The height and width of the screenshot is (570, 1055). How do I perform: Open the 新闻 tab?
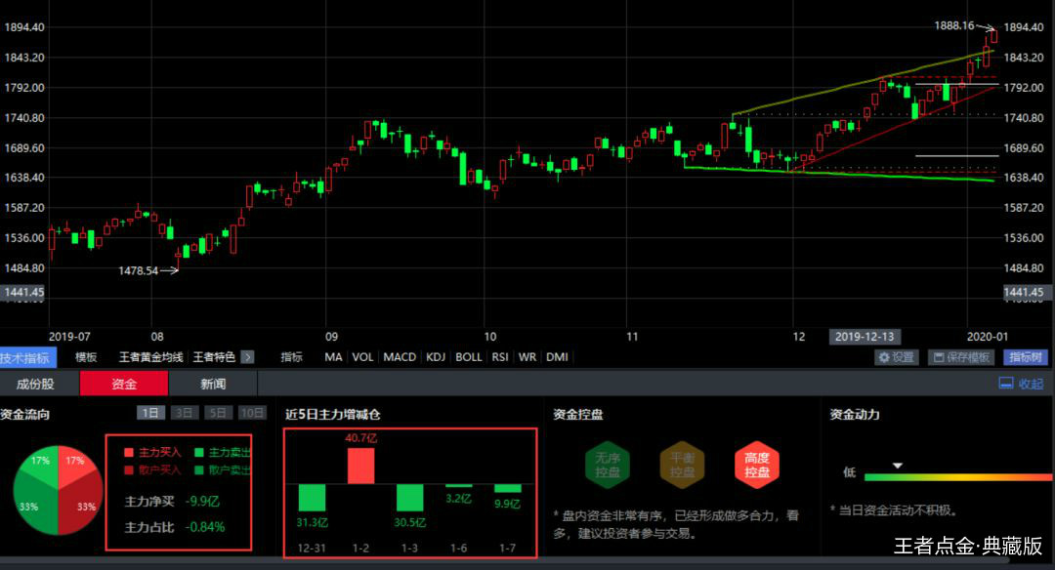(x=213, y=384)
